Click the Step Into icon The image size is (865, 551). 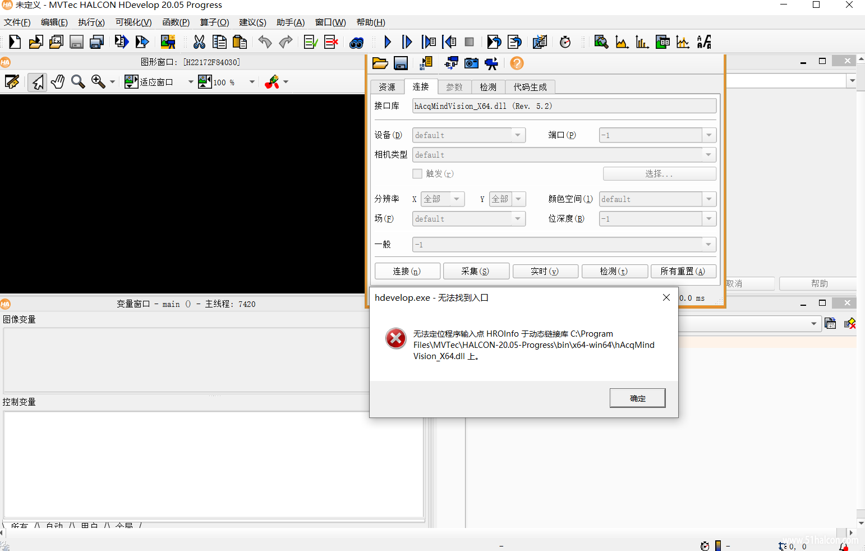429,42
